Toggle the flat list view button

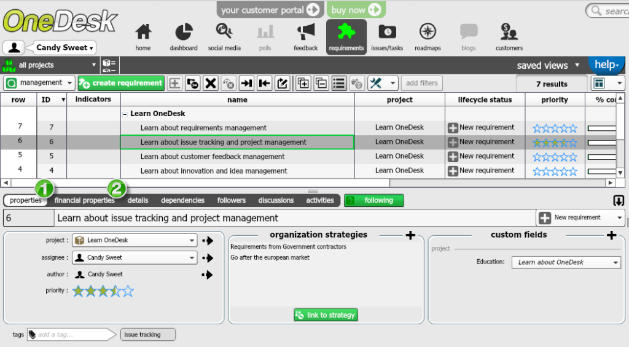coord(339,83)
